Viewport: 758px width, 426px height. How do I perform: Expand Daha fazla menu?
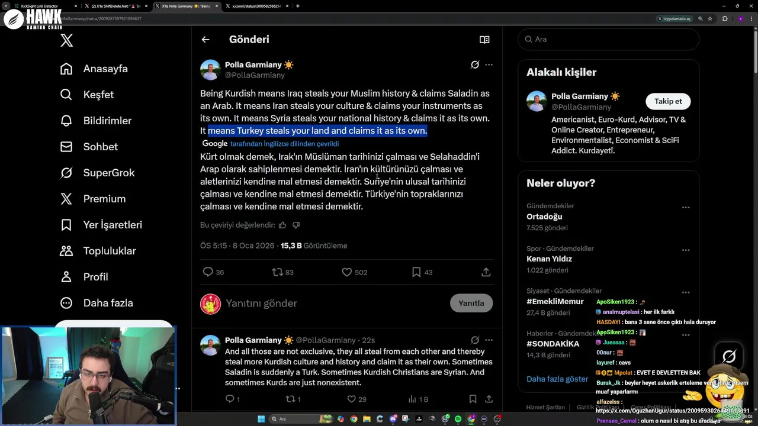[x=96, y=303]
